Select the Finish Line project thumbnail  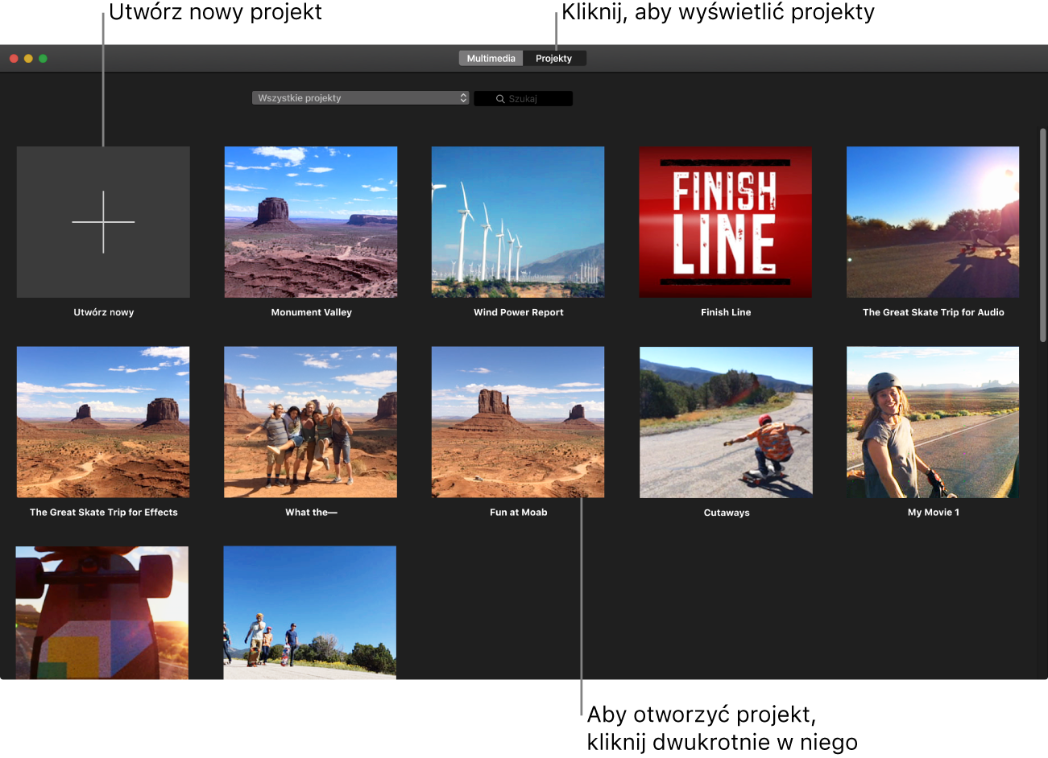pos(725,222)
